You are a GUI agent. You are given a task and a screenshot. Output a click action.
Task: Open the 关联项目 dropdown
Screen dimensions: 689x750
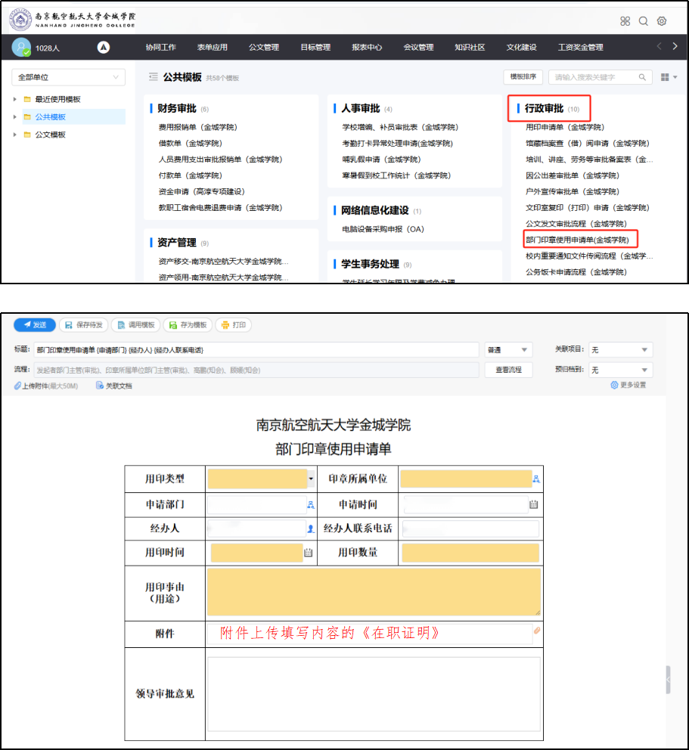(x=621, y=349)
